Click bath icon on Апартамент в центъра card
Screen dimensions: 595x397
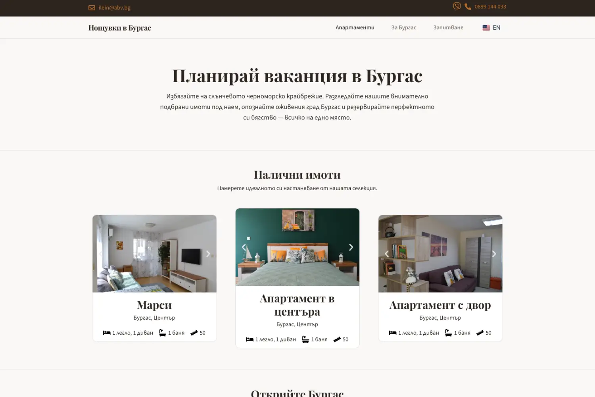pos(305,339)
